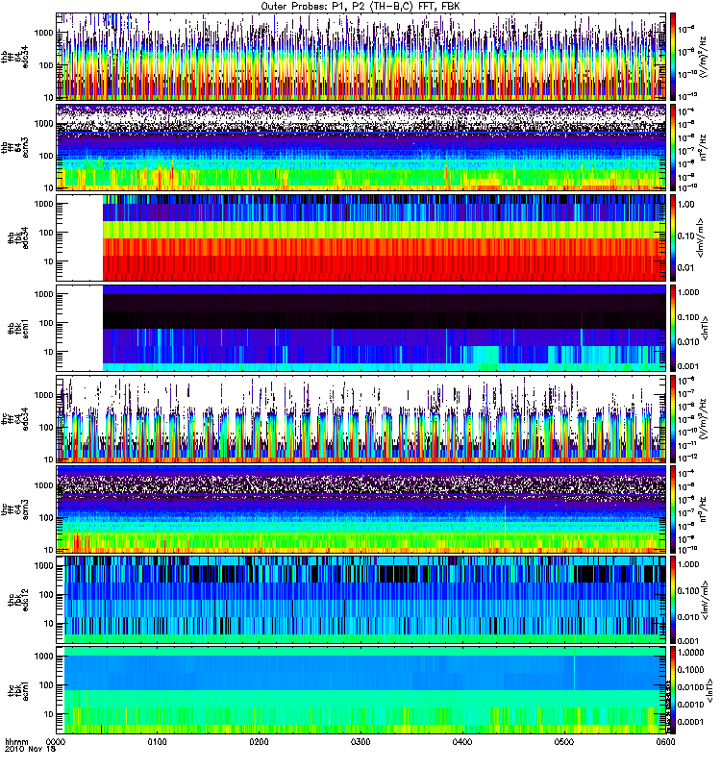Click the '<|nT|>' unit label of thb fbk scm1 color bar

click(x=706, y=329)
